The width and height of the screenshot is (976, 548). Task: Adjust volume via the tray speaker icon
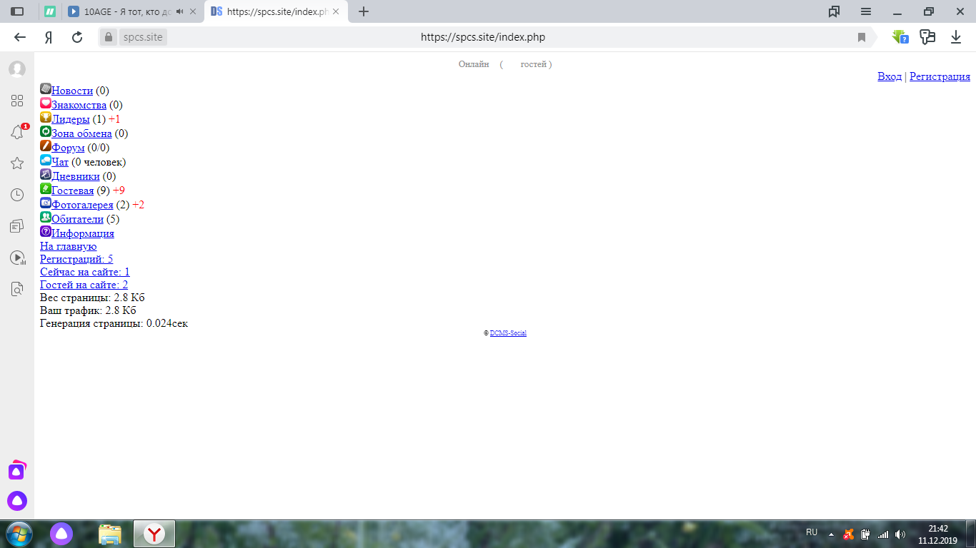[x=900, y=534]
